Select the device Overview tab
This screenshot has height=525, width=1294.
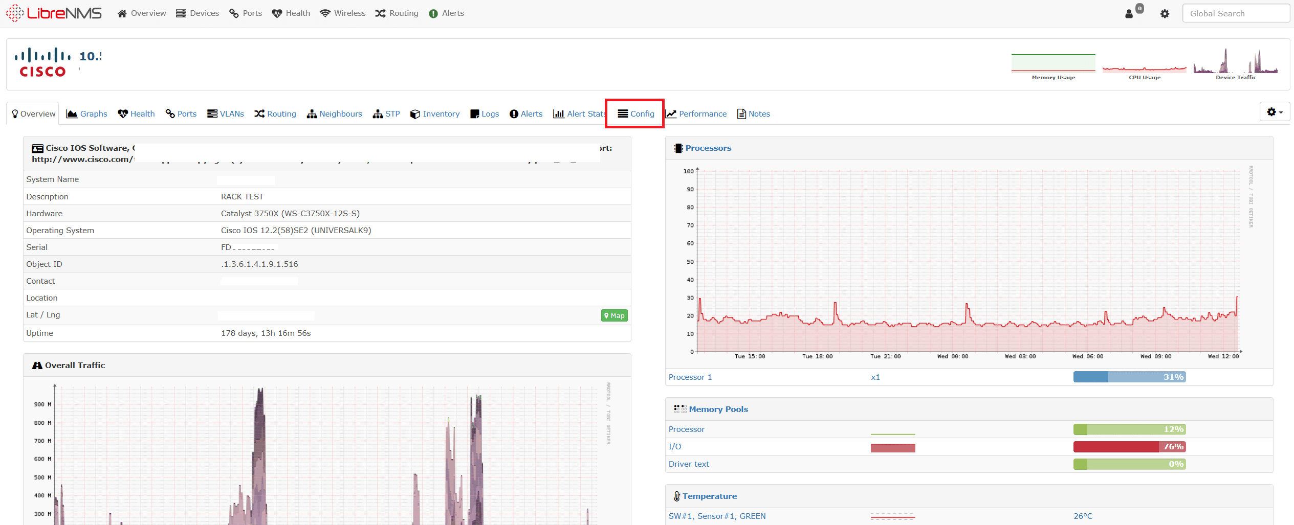34,113
